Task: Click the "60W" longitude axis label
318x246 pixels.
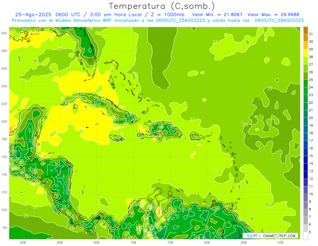Action: pyautogui.click(x=244, y=243)
